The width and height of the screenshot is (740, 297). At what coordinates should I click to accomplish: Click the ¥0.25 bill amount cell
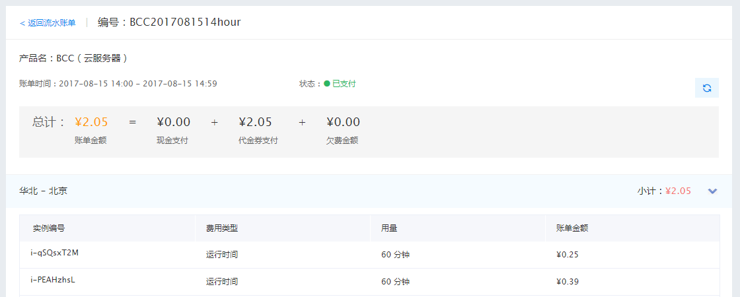[568, 255]
